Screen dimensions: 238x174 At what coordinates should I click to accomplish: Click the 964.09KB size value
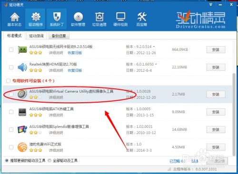point(180,49)
